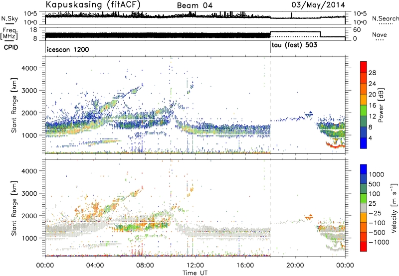This screenshot has width=399, height=276.
Task: Click the CPID row label
Action: coord(11,47)
